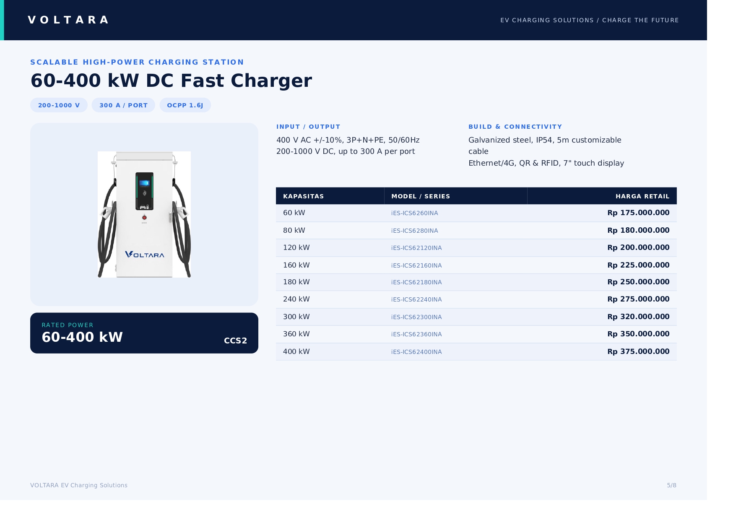Select the 60-400 kW DC Fast Charger title
Image resolution: width=736 pixels, height=520 pixels.
pos(171,81)
